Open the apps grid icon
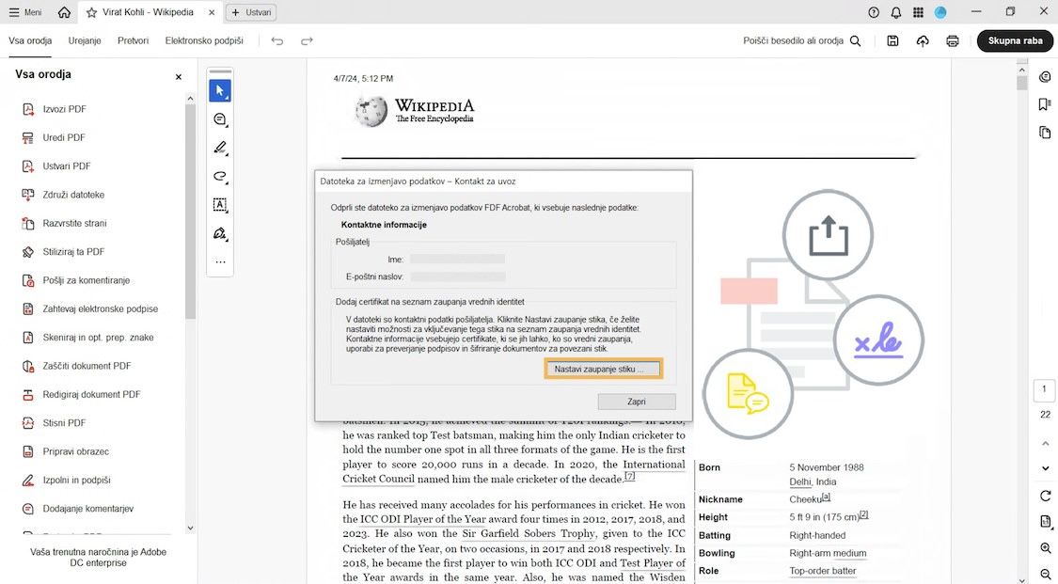 point(918,12)
